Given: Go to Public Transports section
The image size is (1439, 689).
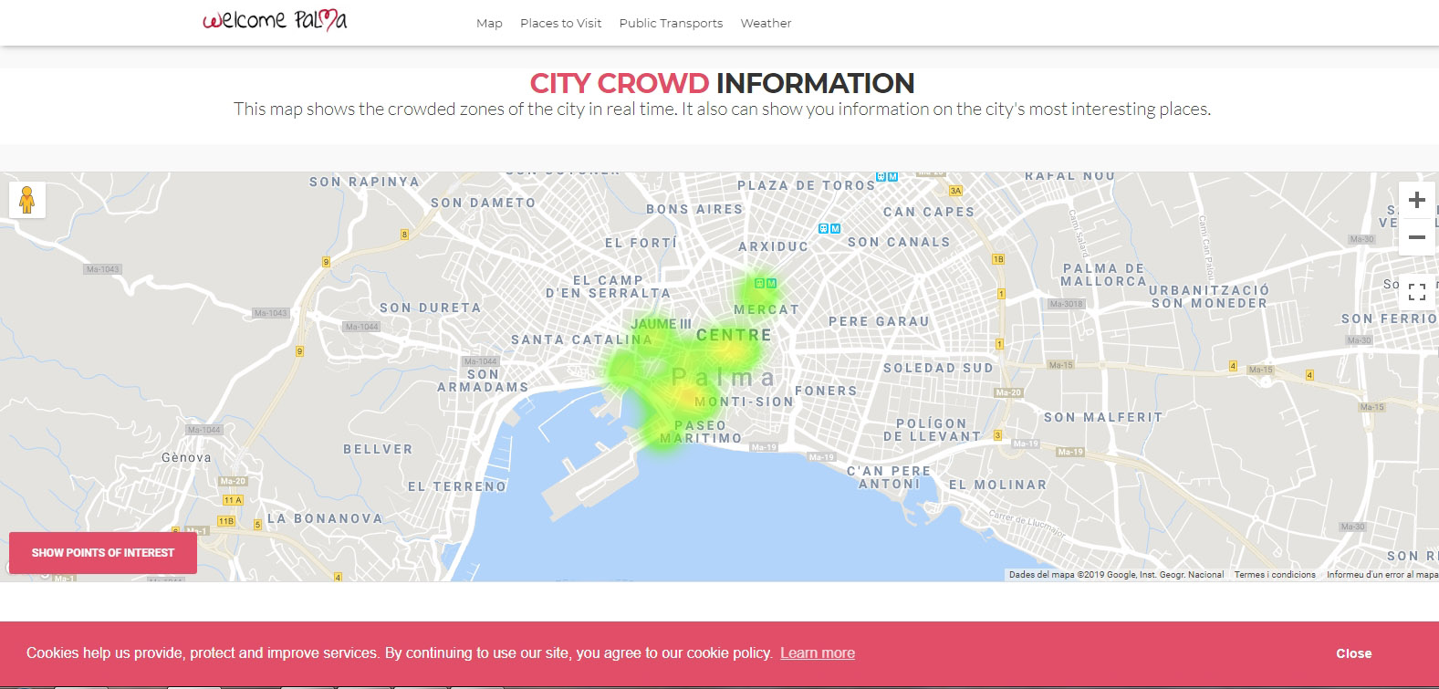Looking at the screenshot, I should [x=671, y=23].
